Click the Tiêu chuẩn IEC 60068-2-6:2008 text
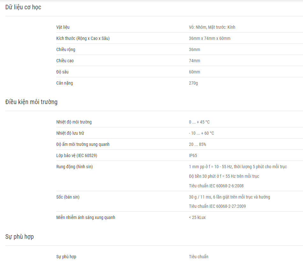 coord(216,186)
